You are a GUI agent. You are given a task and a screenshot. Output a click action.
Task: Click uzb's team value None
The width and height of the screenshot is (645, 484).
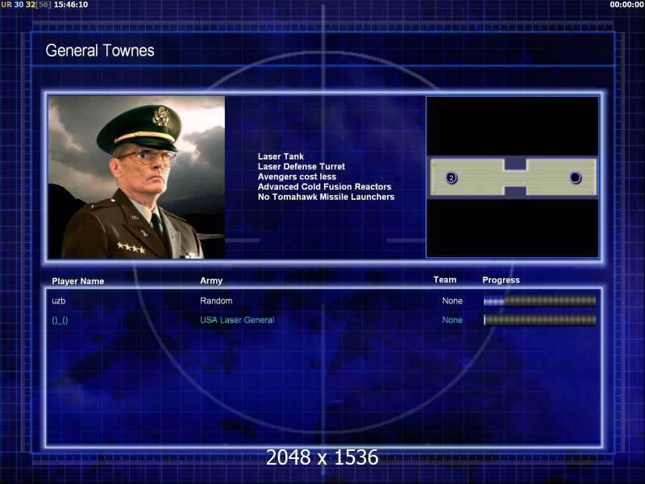pos(452,301)
